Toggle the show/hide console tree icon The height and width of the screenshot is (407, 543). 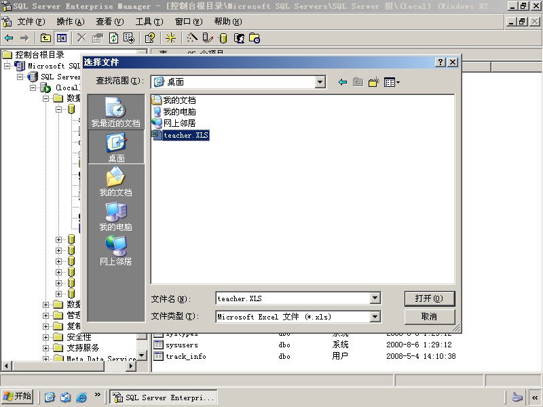coord(62,38)
